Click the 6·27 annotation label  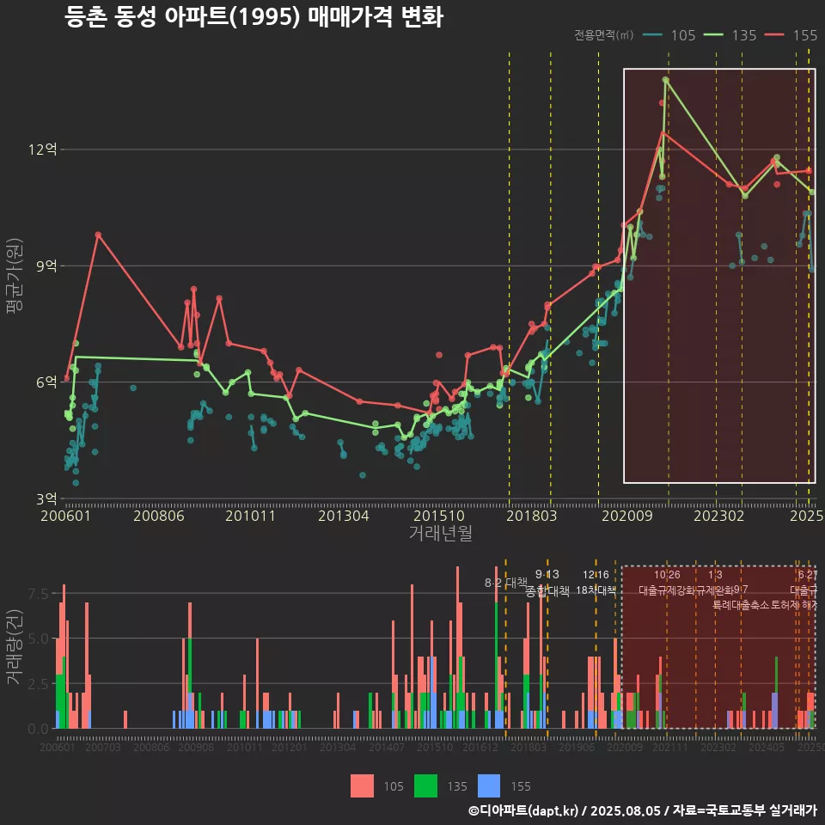click(808, 575)
